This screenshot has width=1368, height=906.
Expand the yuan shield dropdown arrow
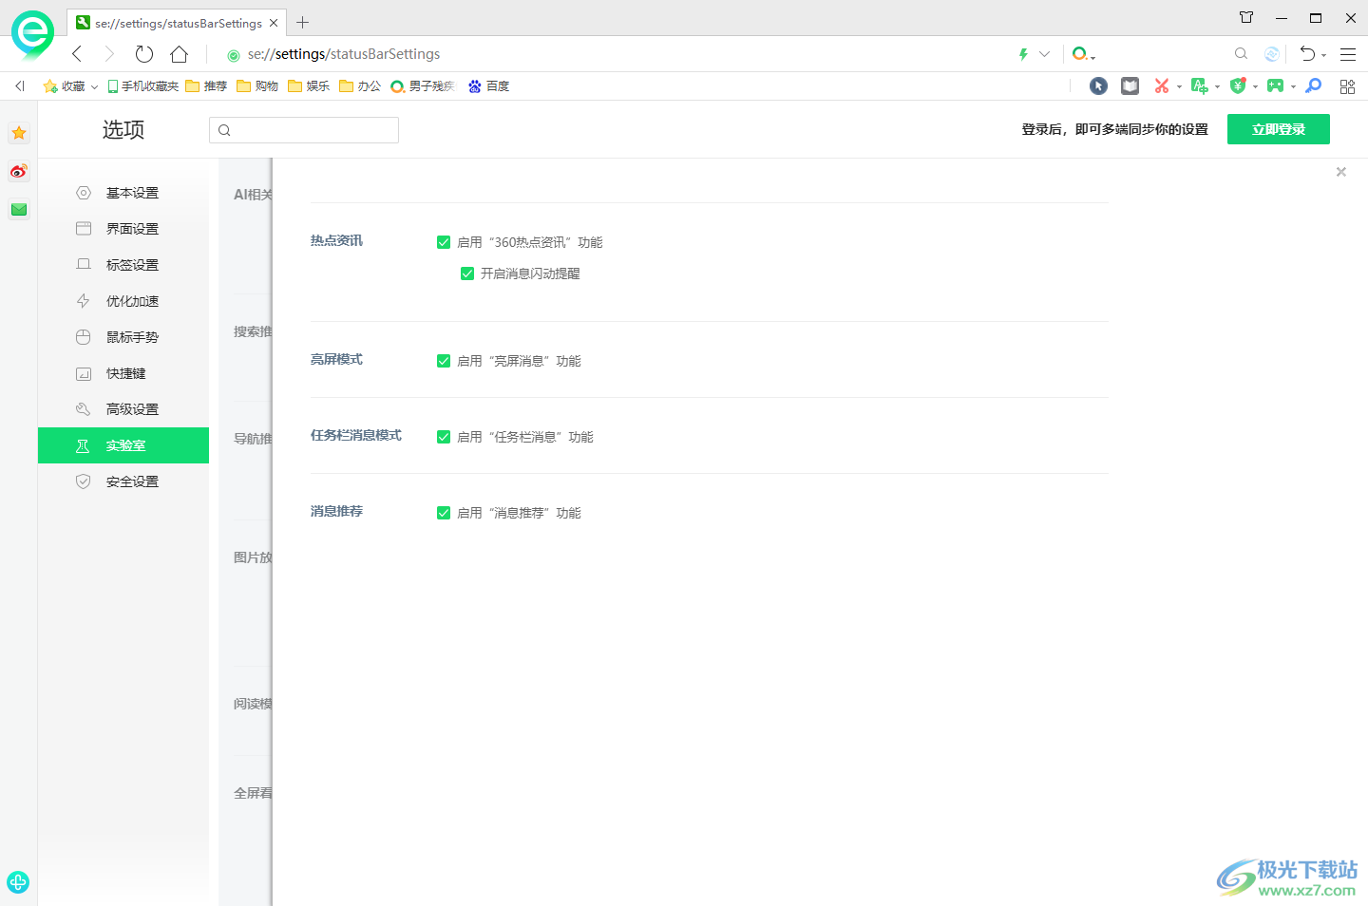[1255, 87]
